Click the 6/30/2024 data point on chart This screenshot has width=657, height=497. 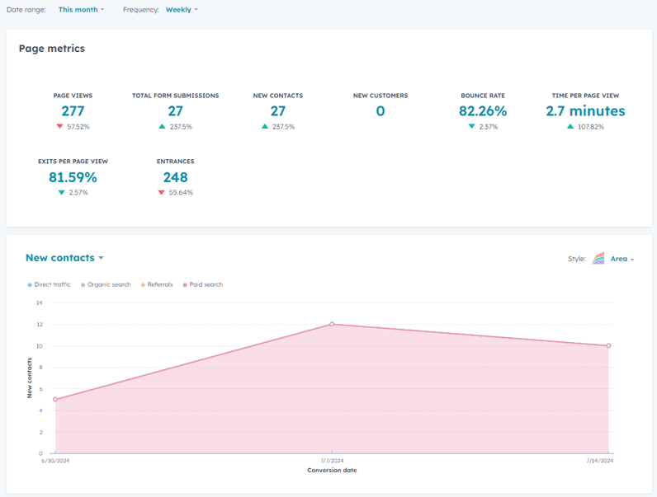pyautogui.click(x=55, y=400)
